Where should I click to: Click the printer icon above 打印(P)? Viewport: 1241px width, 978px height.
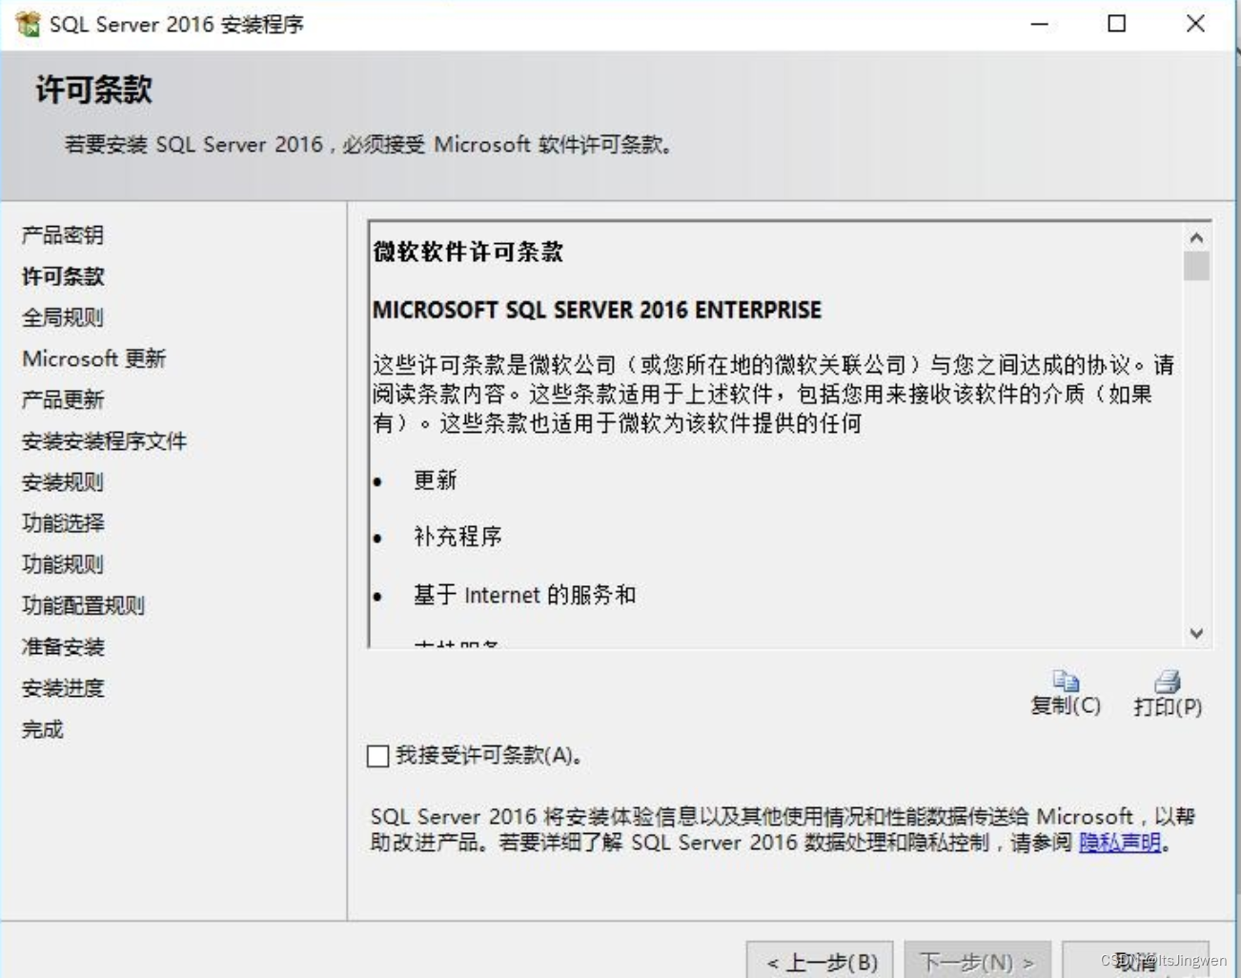1168,681
